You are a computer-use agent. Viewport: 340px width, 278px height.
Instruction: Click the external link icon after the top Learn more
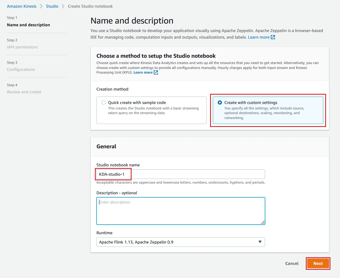click(273, 37)
